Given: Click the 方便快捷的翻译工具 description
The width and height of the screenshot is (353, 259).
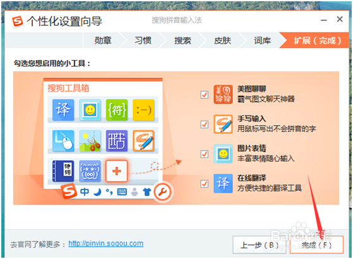Looking at the screenshot, I should [269, 188].
